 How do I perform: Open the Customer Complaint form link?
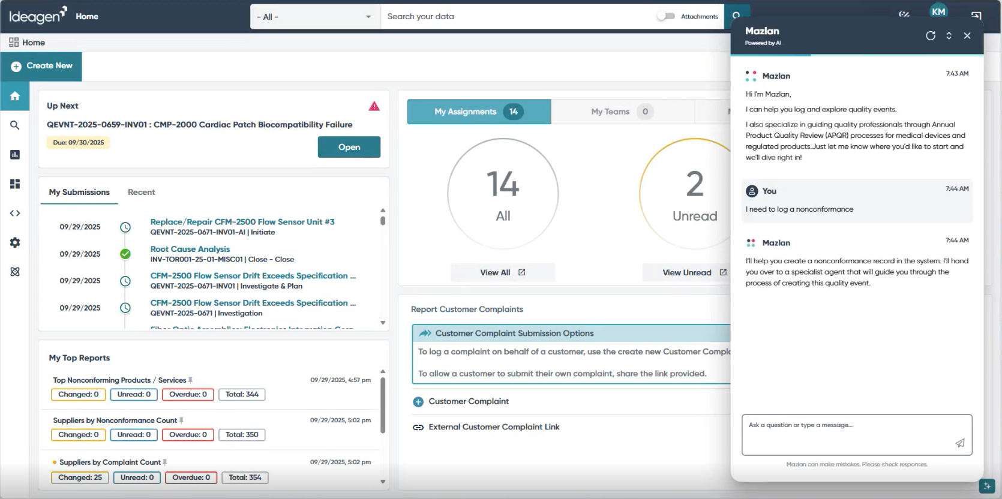click(x=469, y=401)
